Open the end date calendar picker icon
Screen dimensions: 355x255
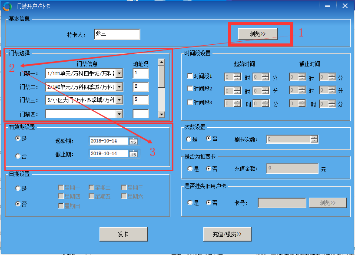(133, 154)
